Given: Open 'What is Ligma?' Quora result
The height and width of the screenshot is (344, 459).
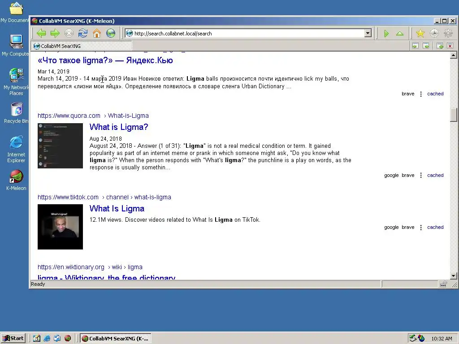Looking at the screenshot, I should (x=119, y=127).
